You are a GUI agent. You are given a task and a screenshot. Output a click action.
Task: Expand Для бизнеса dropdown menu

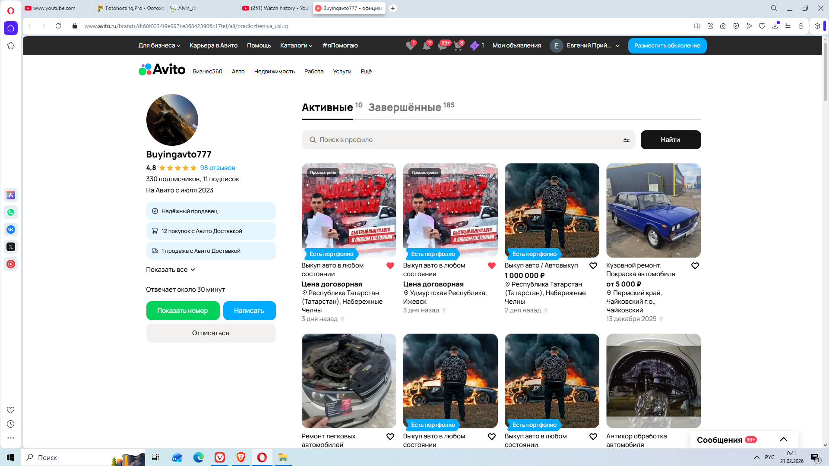tap(159, 46)
